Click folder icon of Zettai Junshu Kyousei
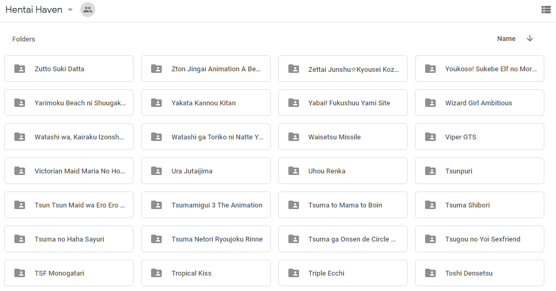Image resolution: width=556 pixels, height=291 pixels. click(293, 69)
